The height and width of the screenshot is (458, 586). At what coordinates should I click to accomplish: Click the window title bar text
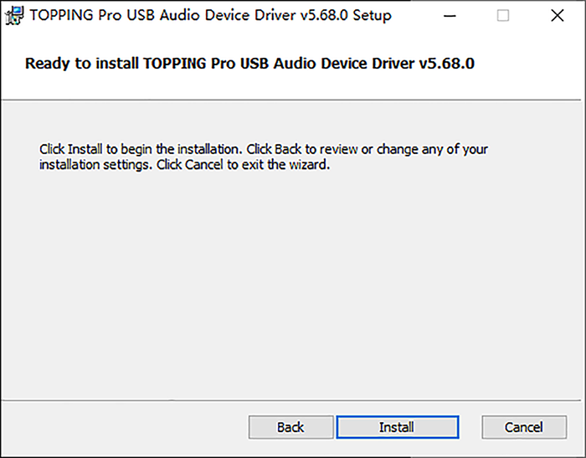[x=210, y=15]
